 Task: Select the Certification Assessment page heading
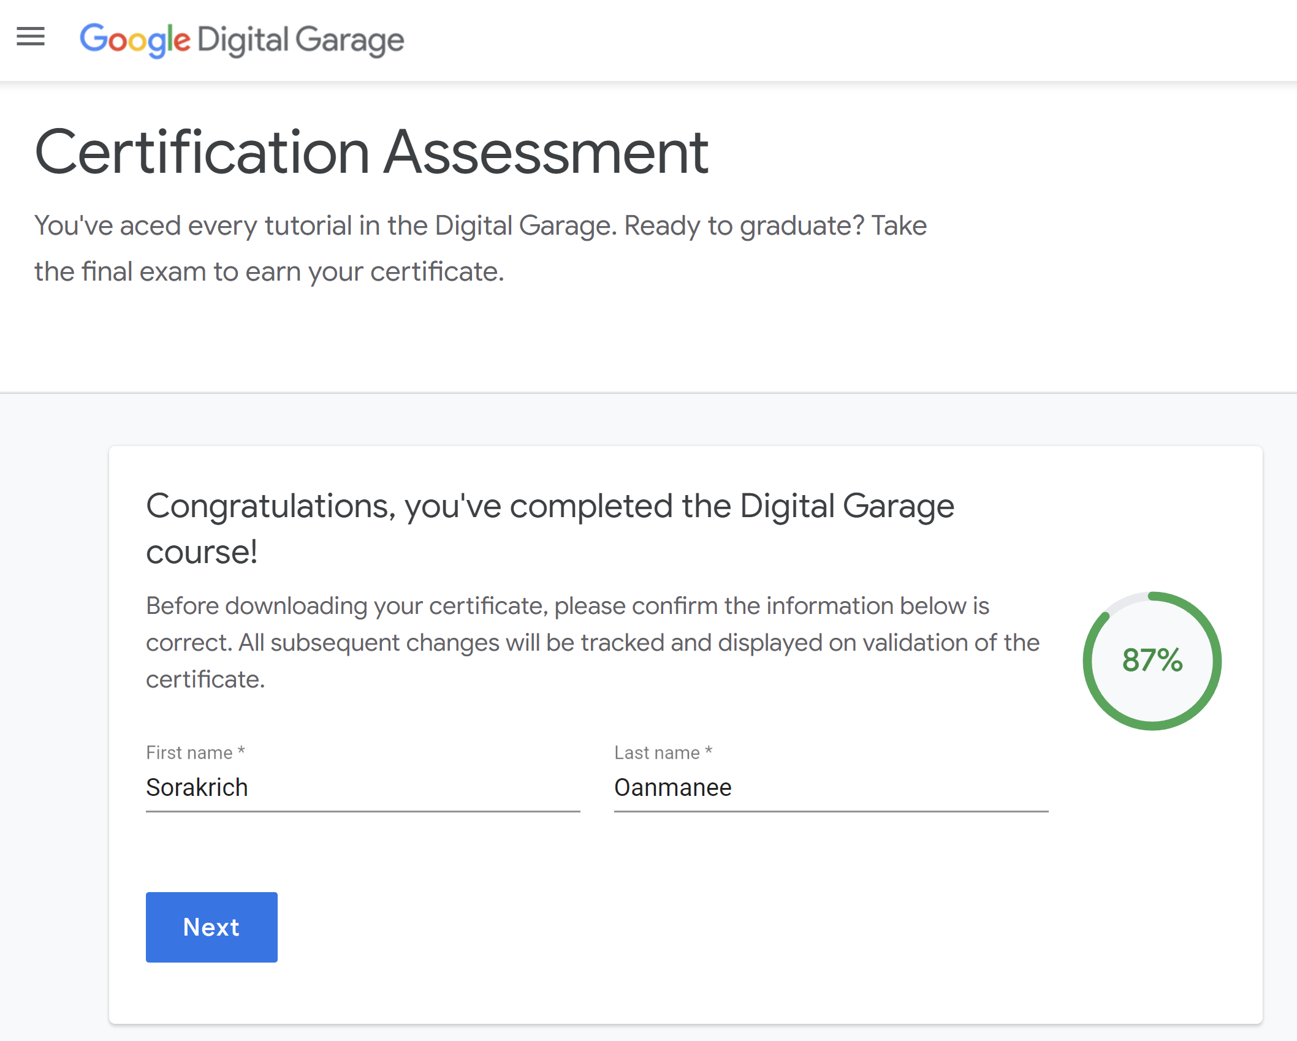[x=371, y=152]
